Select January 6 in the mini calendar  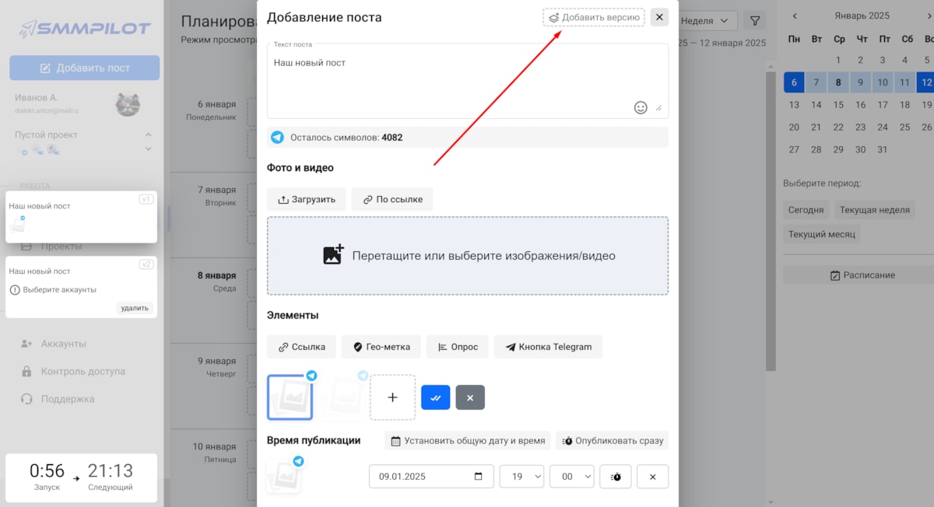pyautogui.click(x=794, y=82)
